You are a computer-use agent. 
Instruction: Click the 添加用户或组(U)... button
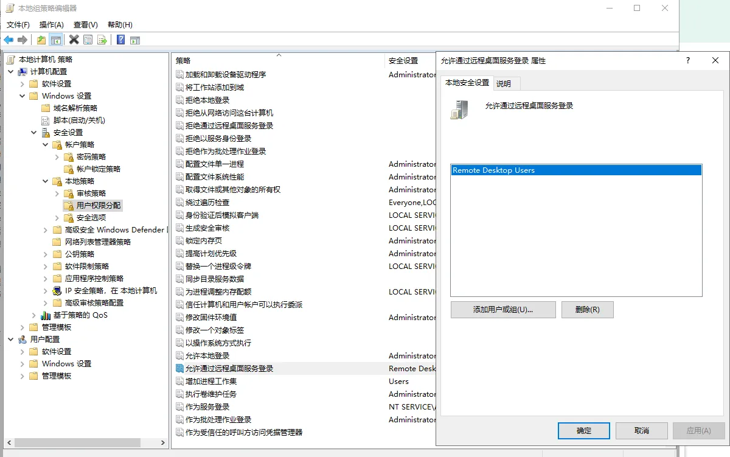[503, 310]
